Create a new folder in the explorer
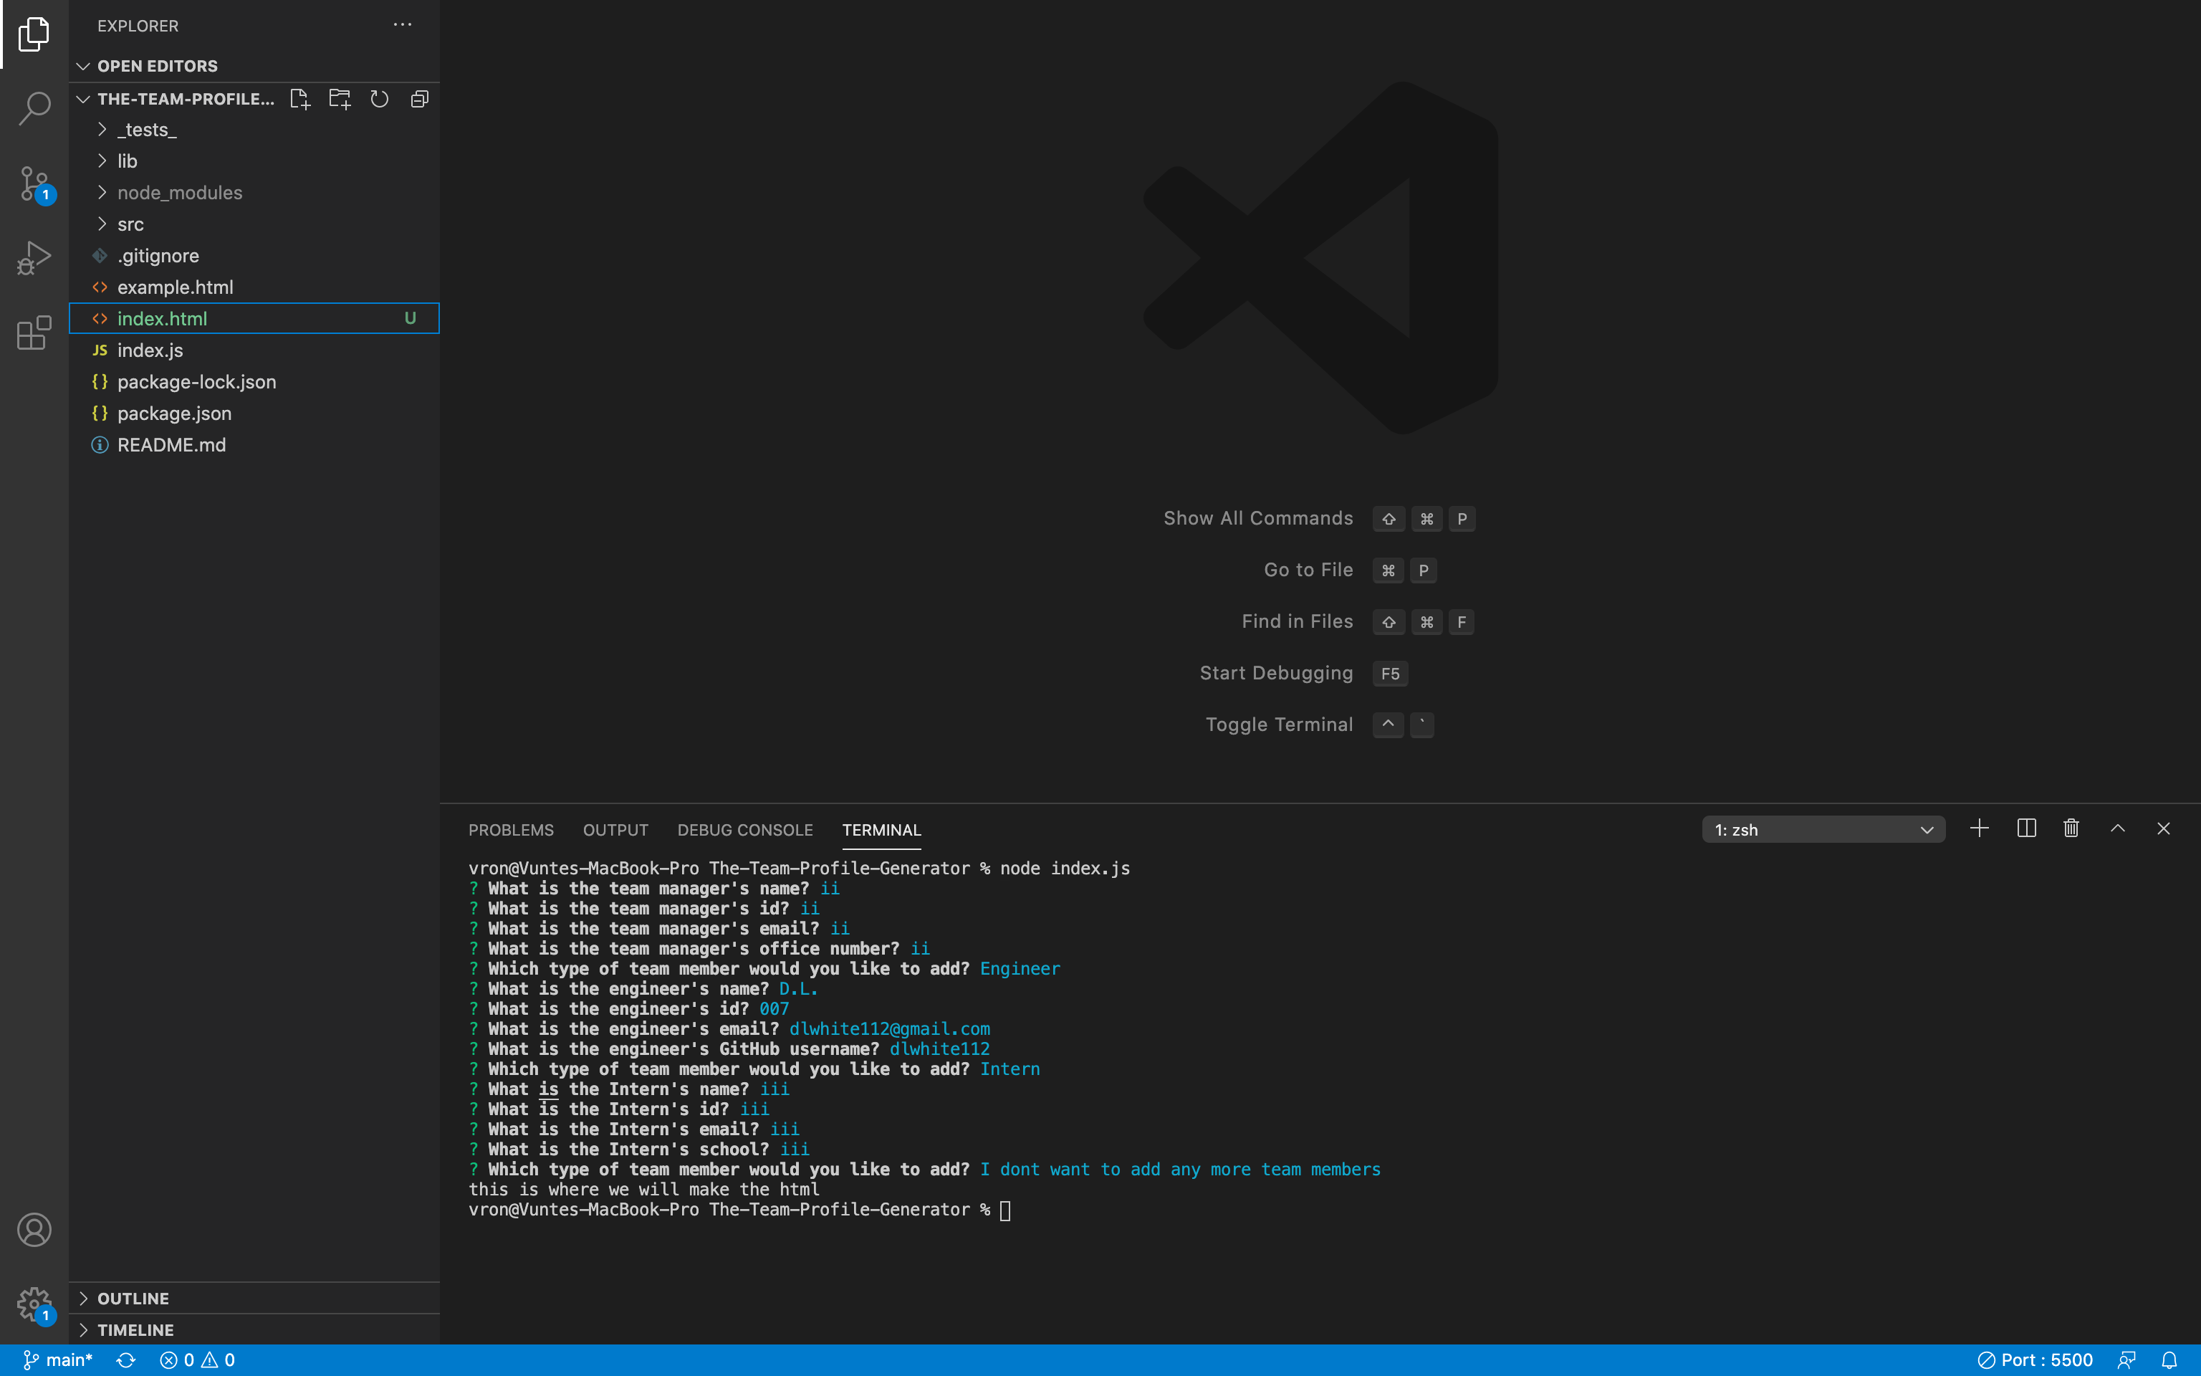Image resolution: width=2201 pixels, height=1376 pixels. tap(339, 98)
